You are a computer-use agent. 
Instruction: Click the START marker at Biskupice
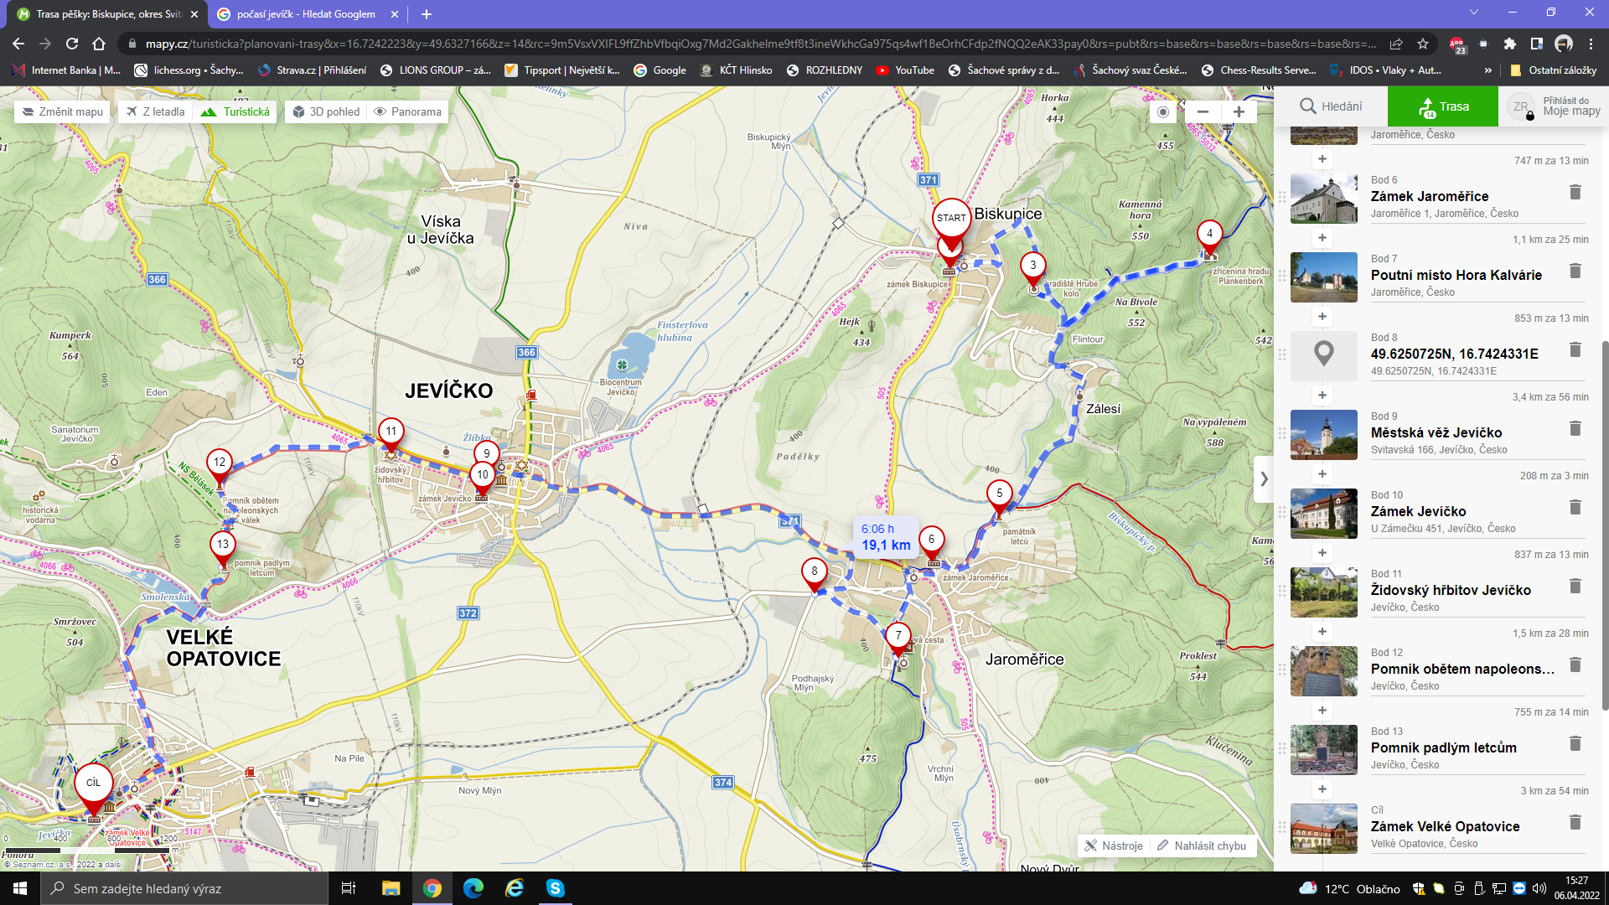(x=951, y=218)
